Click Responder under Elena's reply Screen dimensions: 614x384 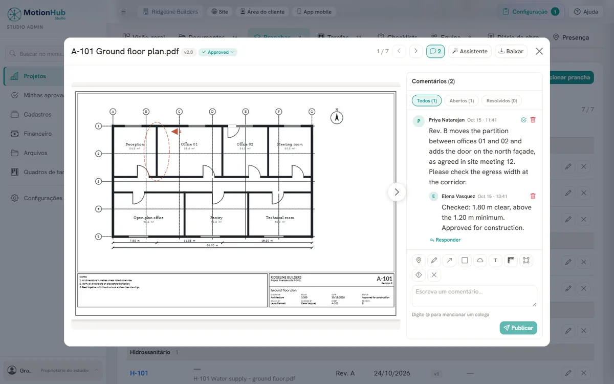coord(445,240)
